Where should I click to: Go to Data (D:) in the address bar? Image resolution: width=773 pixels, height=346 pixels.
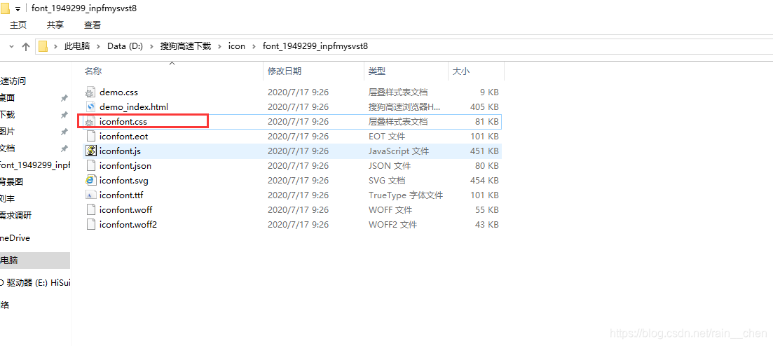point(125,46)
